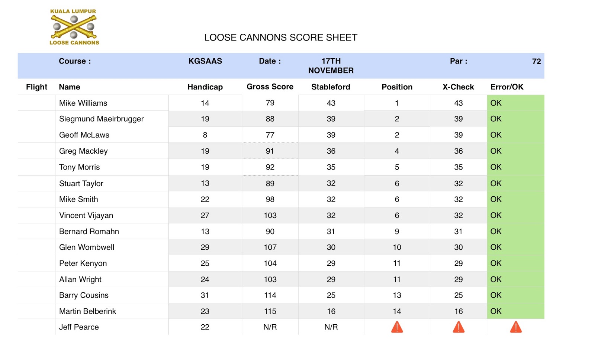Click the Stableford column header
Screen dimensions: 595x354
pyautogui.click(x=331, y=87)
